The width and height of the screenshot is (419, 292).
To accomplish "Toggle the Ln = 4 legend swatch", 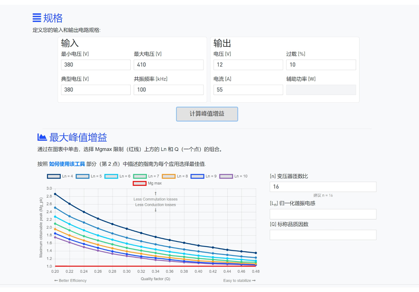I will 54,176.
